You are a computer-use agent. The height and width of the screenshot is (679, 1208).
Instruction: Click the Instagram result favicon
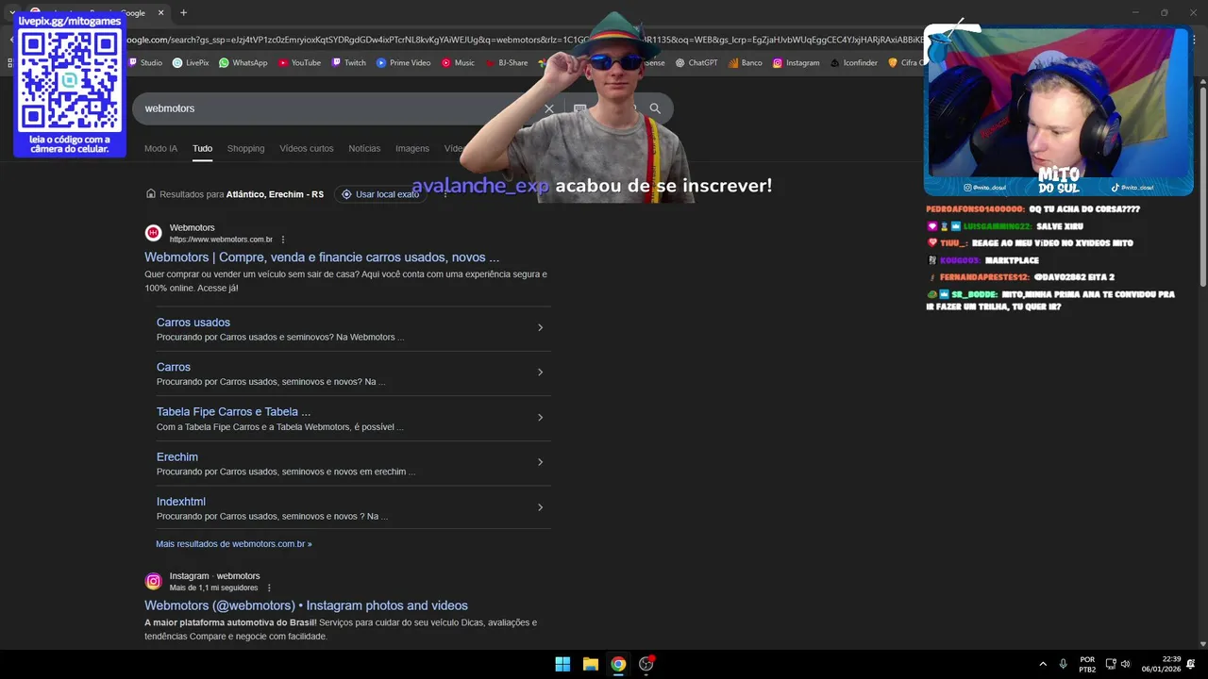pyautogui.click(x=153, y=581)
